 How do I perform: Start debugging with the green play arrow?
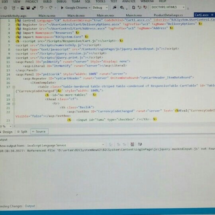click(62, 8)
